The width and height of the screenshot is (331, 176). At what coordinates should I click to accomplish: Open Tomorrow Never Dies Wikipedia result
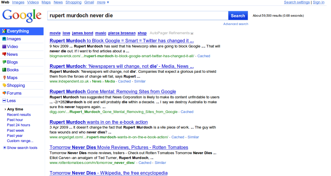(109, 173)
